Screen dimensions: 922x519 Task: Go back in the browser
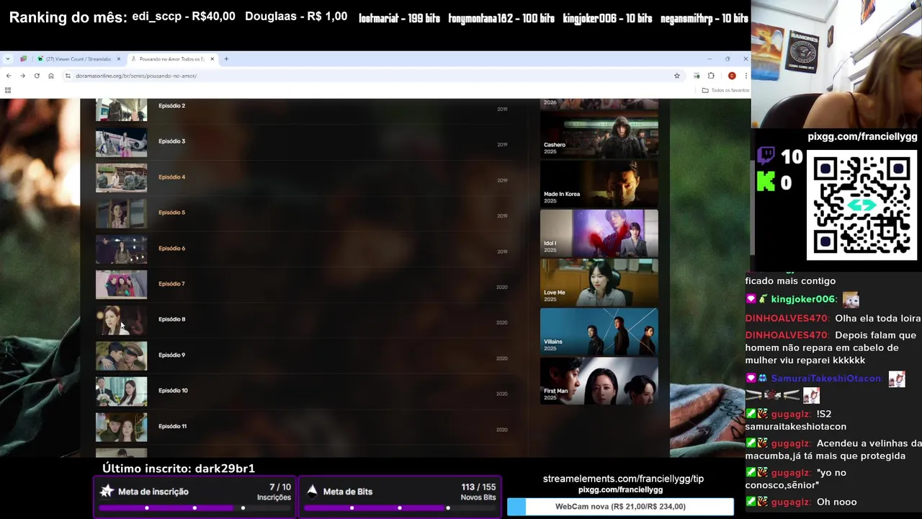tap(9, 76)
